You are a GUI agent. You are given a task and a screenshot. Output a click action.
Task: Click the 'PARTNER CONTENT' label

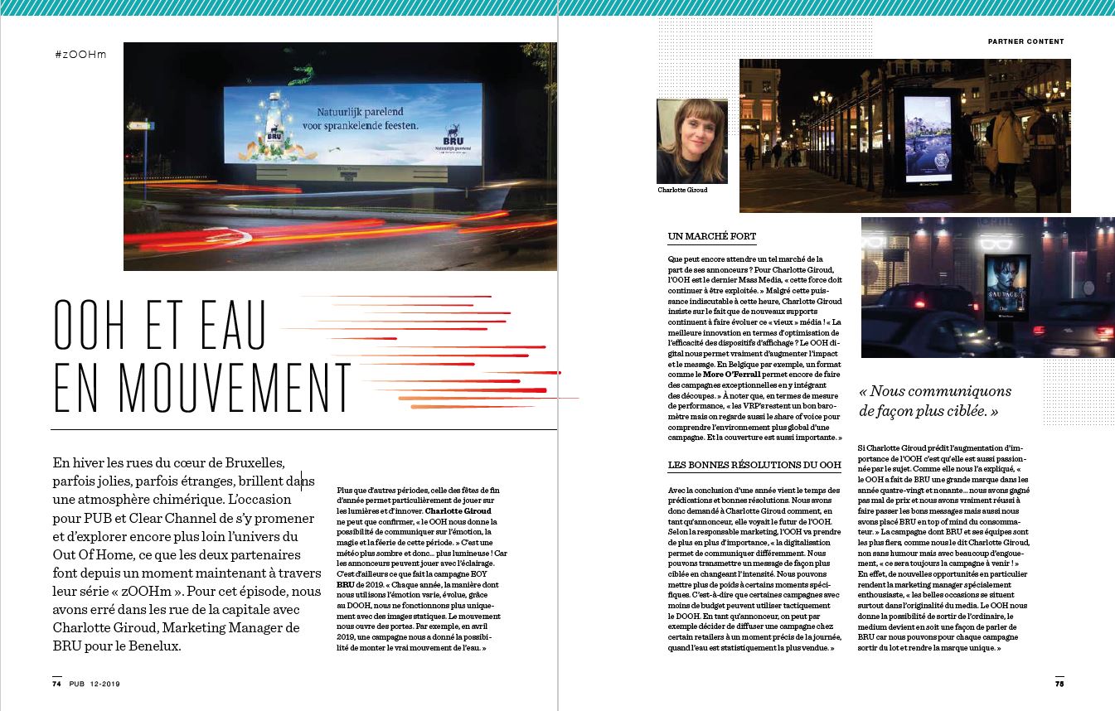(x=1025, y=41)
